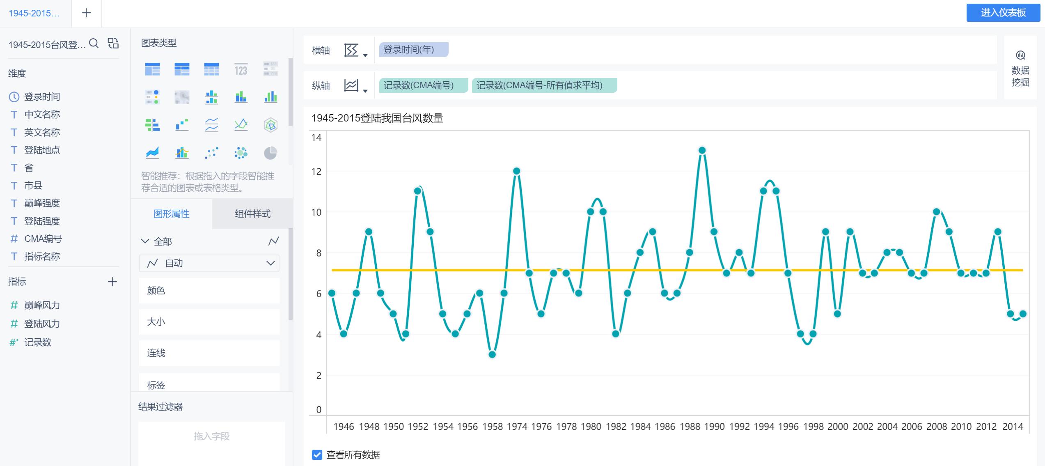The image size is (1045, 466).
Task: Select the radar chart type icon
Action: coord(270,125)
